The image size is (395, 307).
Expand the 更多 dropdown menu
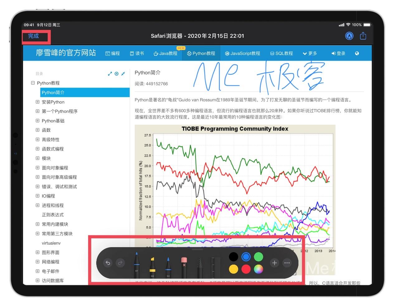tap(310, 53)
